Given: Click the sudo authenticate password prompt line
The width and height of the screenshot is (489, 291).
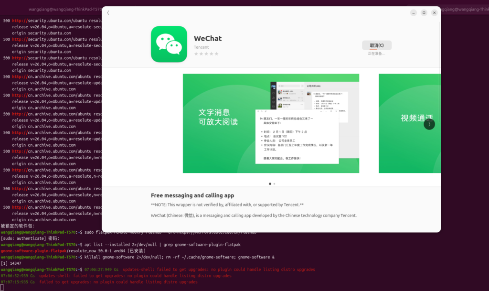Looking at the screenshot, I should [x=30, y=238].
